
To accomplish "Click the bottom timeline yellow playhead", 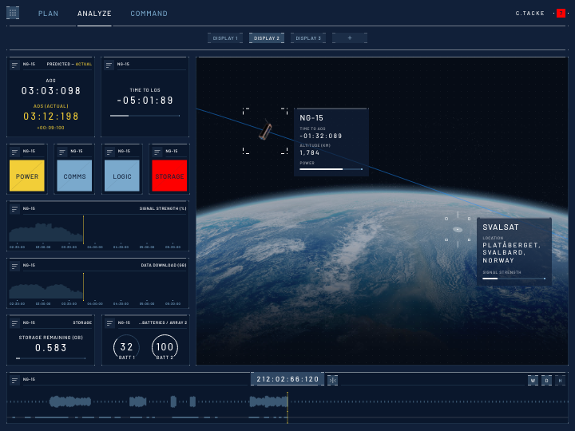I will (287, 408).
